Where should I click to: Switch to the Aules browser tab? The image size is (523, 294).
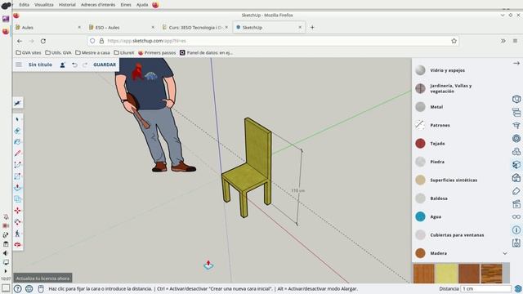tap(48, 27)
